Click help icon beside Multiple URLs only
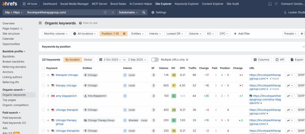This screenshot has width=305, height=134. click(187, 60)
